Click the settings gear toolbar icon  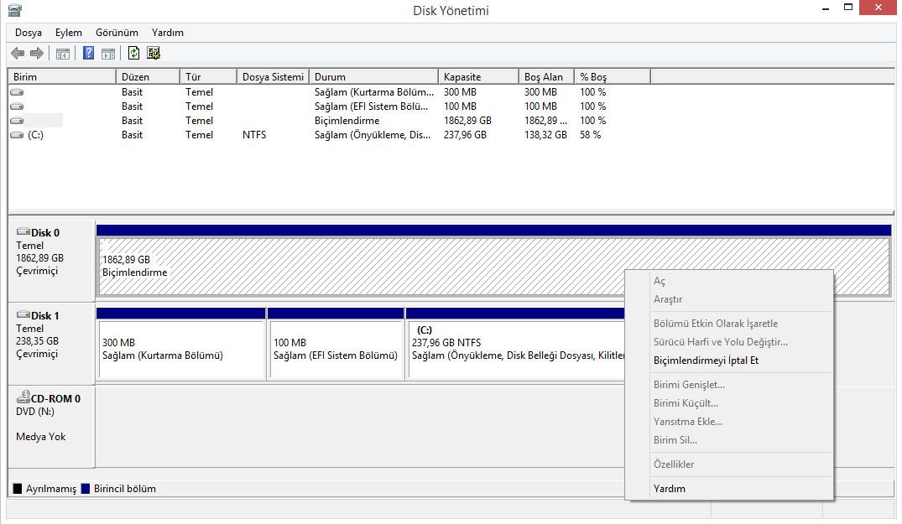[153, 54]
